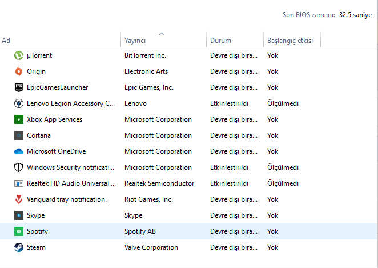Select the Origin entry name

[x=36, y=71]
